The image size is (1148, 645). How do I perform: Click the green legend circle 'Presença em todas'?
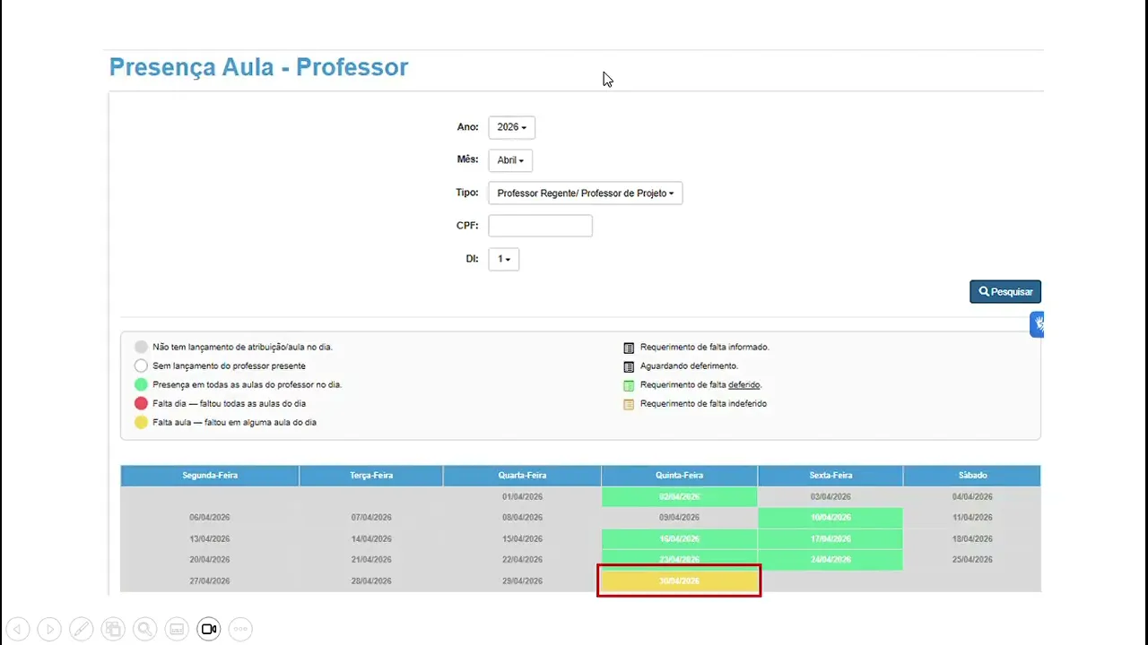point(141,384)
